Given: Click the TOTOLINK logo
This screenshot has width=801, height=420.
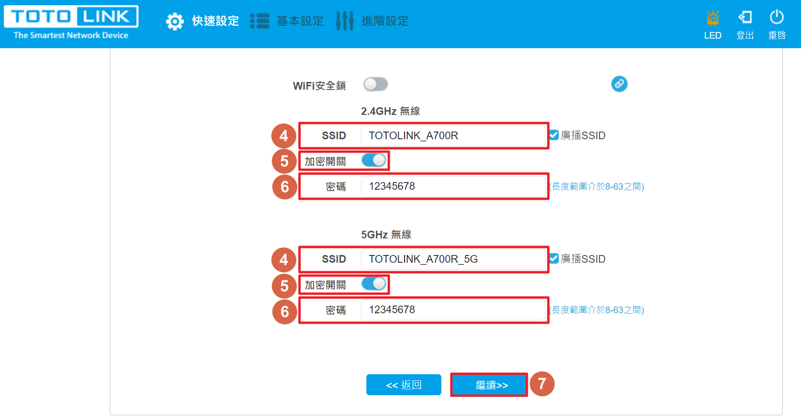Looking at the screenshot, I should point(71,22).
